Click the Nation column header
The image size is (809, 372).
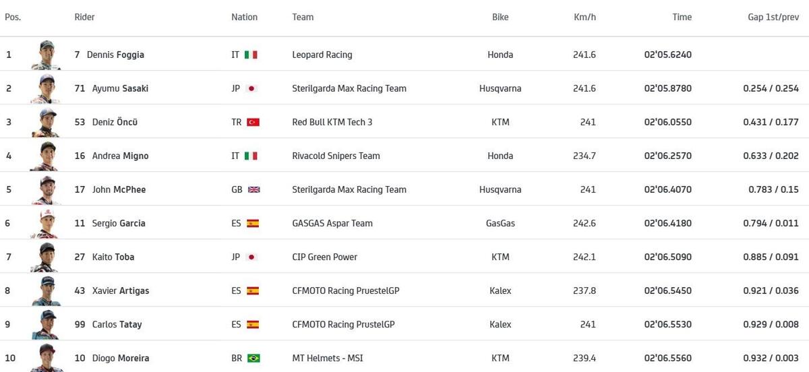click(244, 17)
